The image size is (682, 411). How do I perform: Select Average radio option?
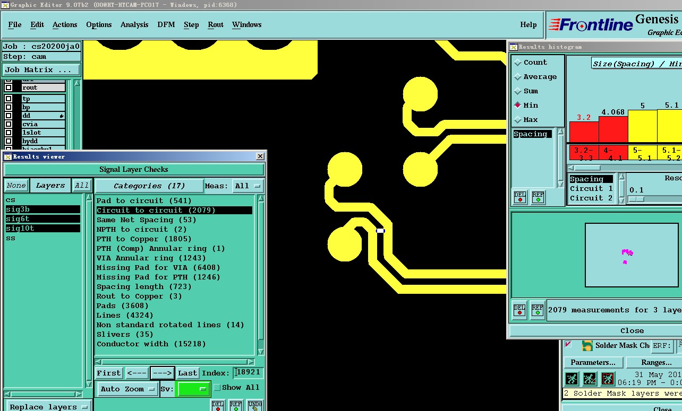pyautogui.click(x=518, y=77)
